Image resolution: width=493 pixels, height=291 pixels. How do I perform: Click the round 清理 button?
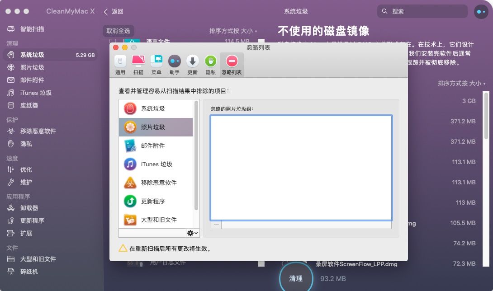click(296, 278)
